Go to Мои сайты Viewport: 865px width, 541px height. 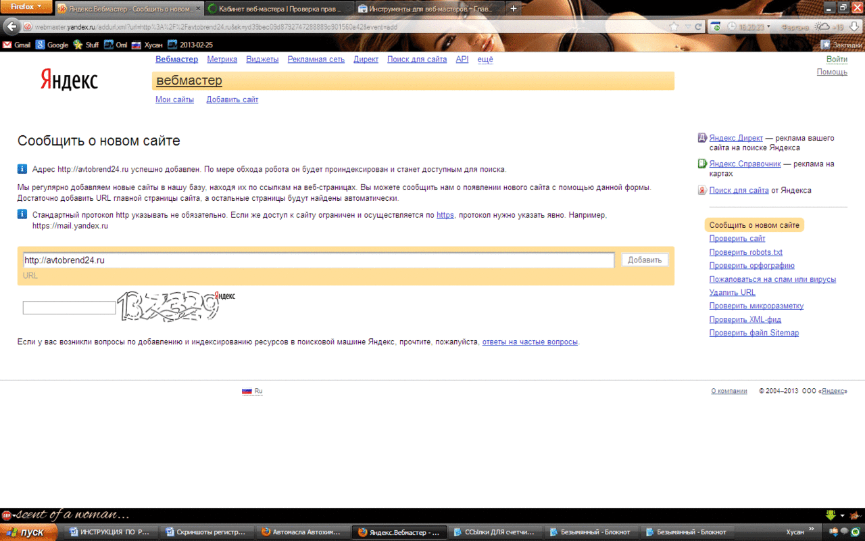click(x=174, y=99)
